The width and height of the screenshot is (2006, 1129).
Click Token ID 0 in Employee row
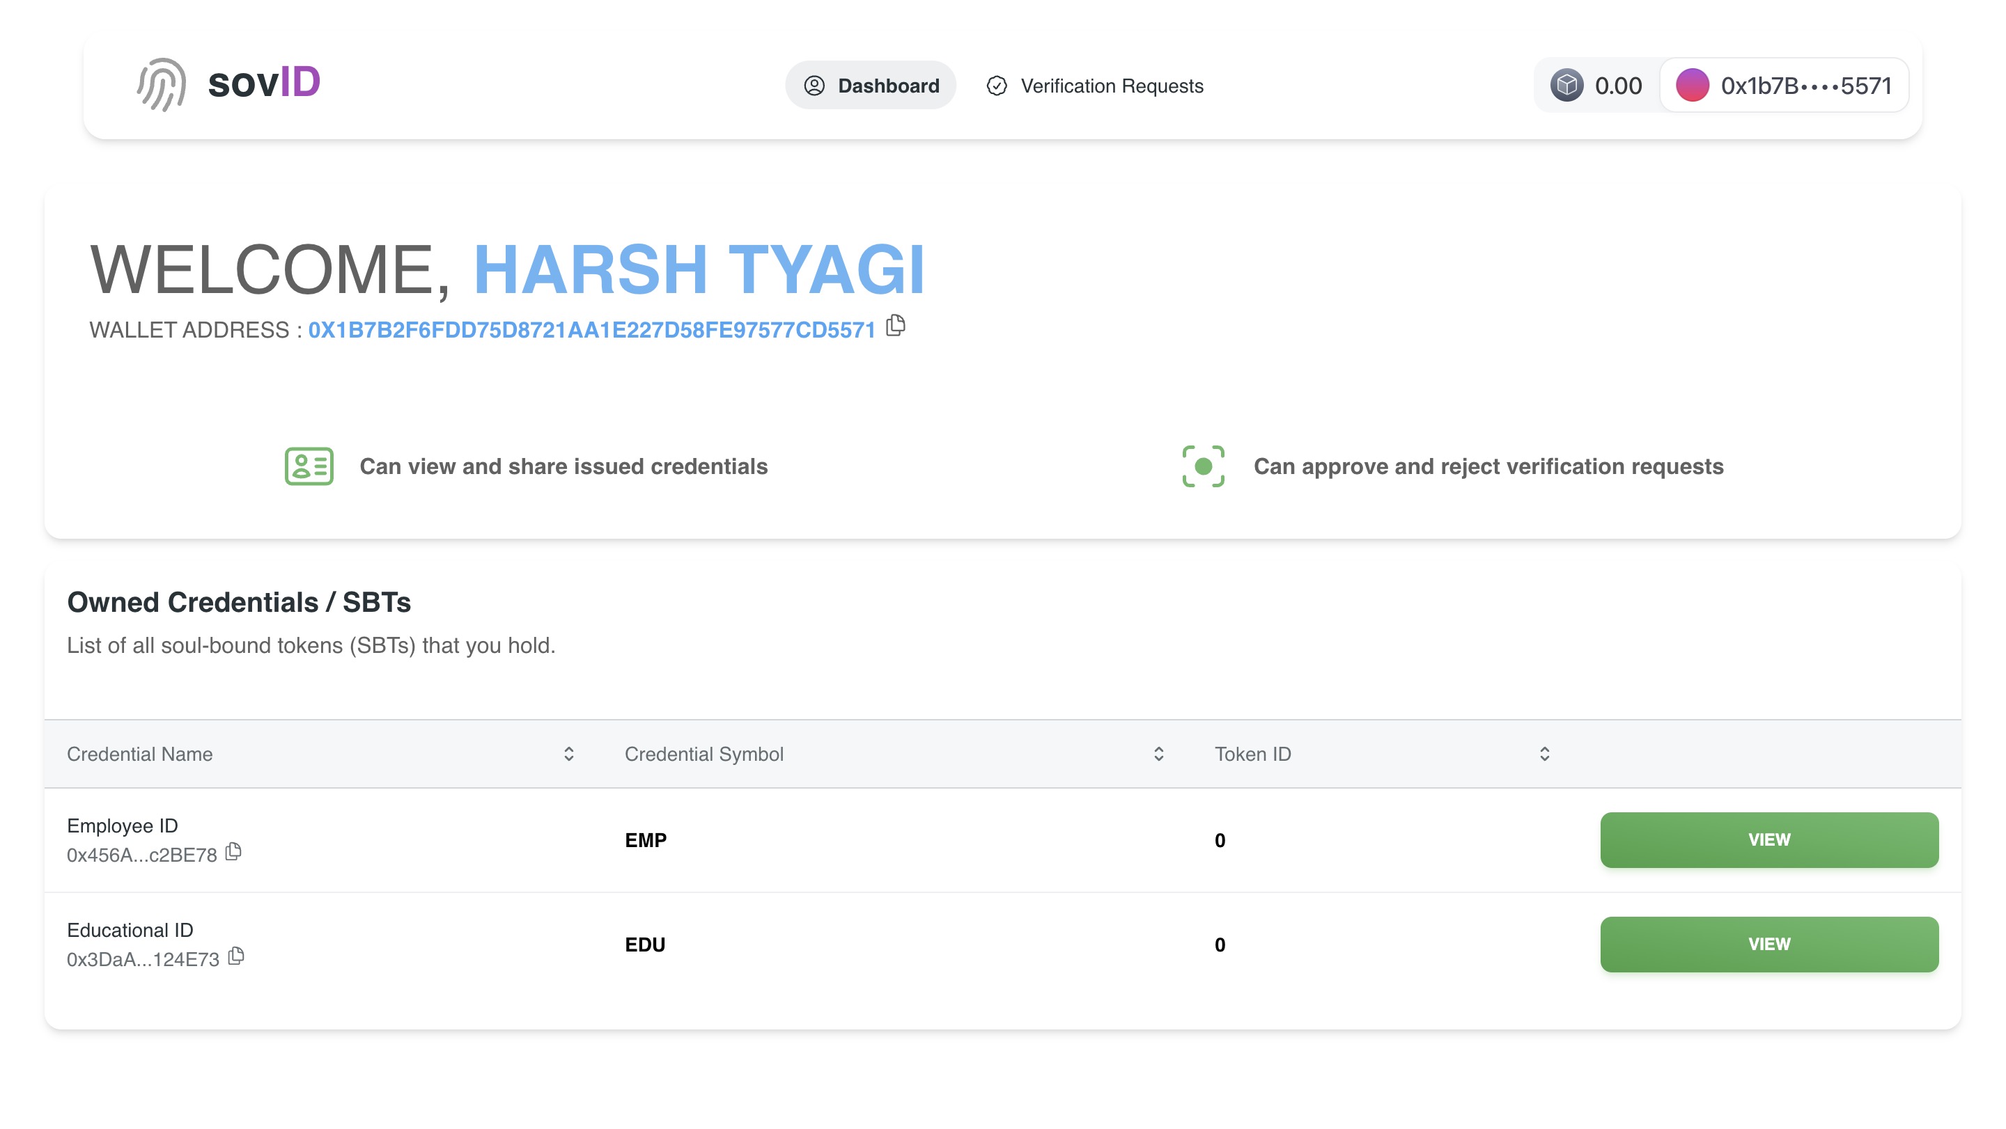[x=1220, y=840]
